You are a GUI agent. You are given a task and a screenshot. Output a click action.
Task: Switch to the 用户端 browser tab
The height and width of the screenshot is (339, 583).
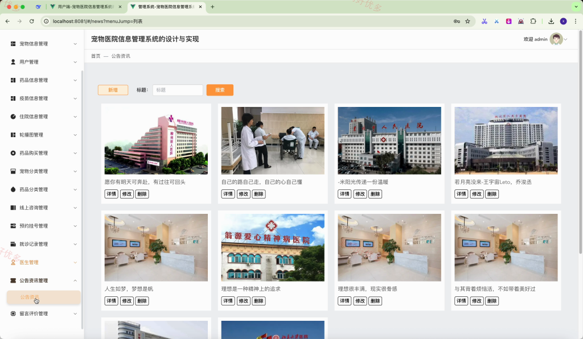pyautogui.click(x=85, y=7)
